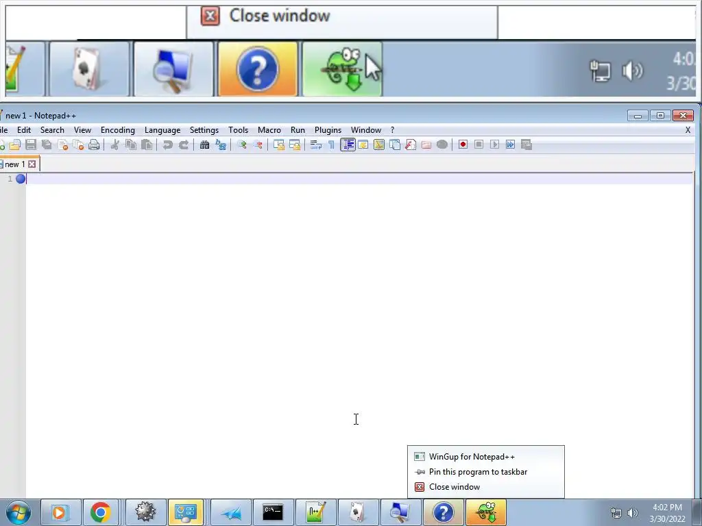
Task: Stop macro recording with the square icon
Action: tap(479, 145)
